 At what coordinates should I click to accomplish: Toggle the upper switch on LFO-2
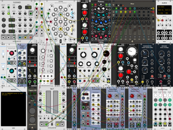[x=109, y=62]
